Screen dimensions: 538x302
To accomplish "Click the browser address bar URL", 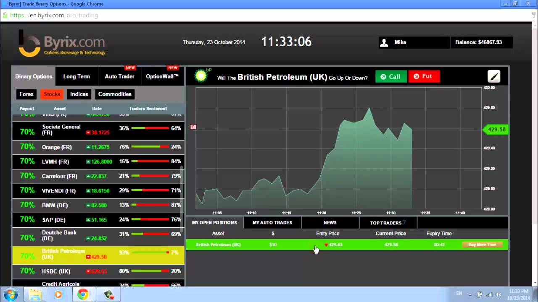I will click(54, 15).
